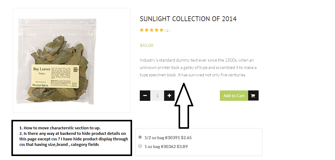Click the fifth rating star

click(161, 30)
